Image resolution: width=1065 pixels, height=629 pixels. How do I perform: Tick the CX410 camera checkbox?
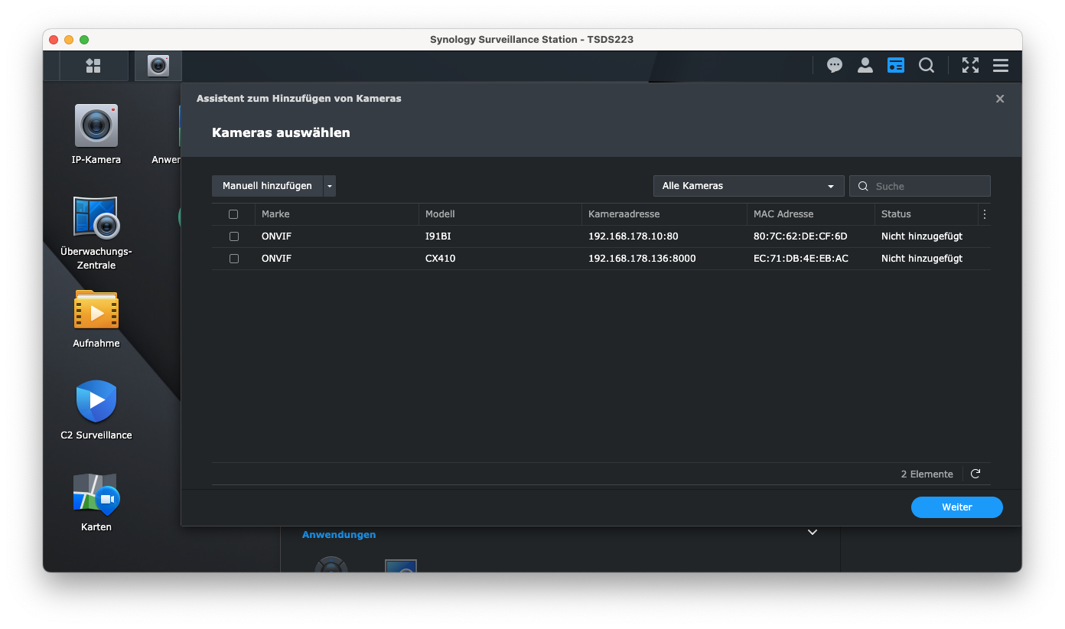point(233,259)
